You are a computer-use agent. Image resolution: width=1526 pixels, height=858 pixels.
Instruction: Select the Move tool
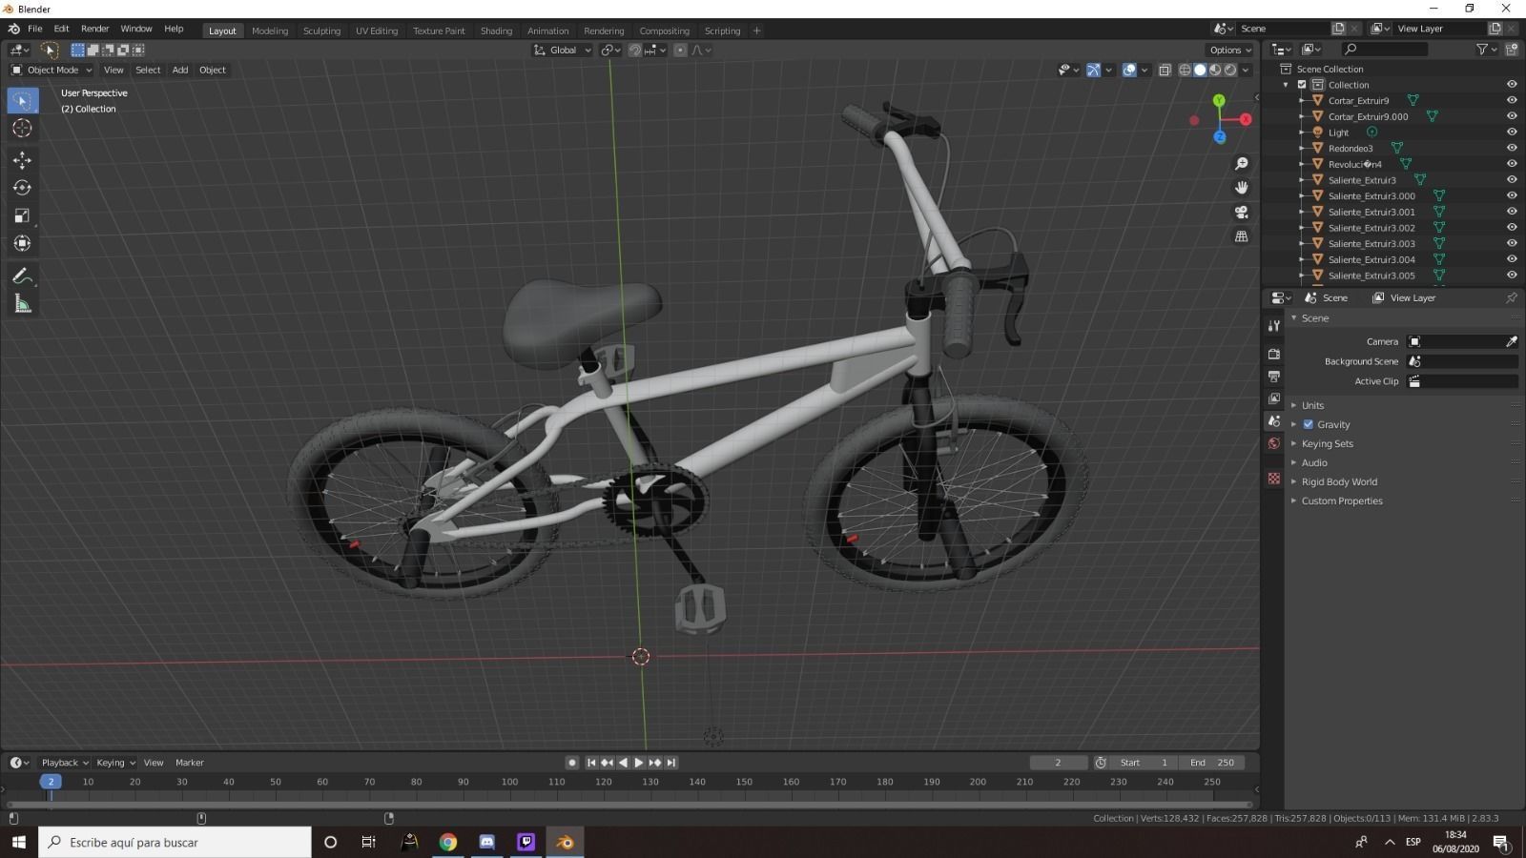click(22, 160)
